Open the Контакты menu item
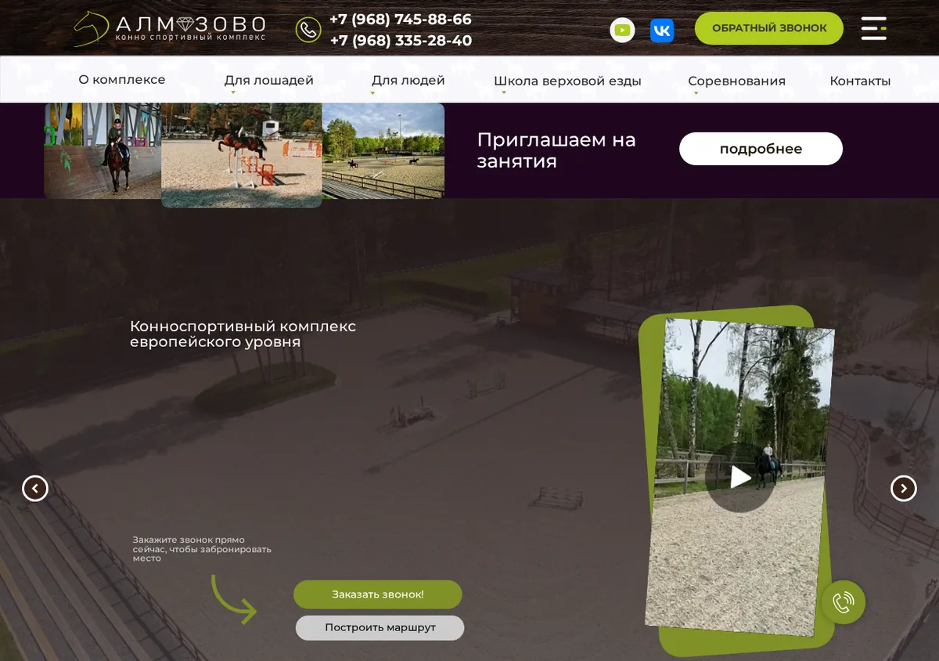 [x=860, y=81]
